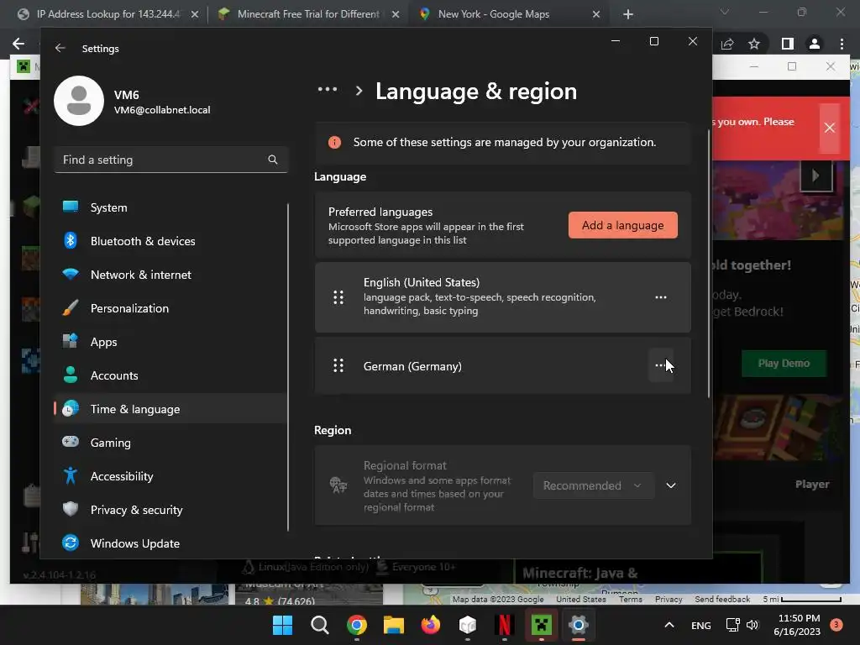The image size is (860, 645).
Task: Open more options for English (United States)
Action: click(x=660, y=297)
